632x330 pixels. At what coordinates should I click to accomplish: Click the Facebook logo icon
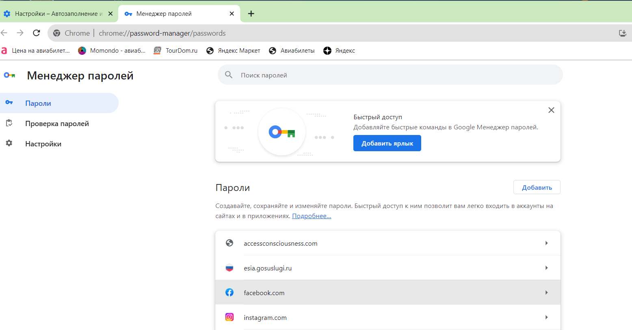229,292
